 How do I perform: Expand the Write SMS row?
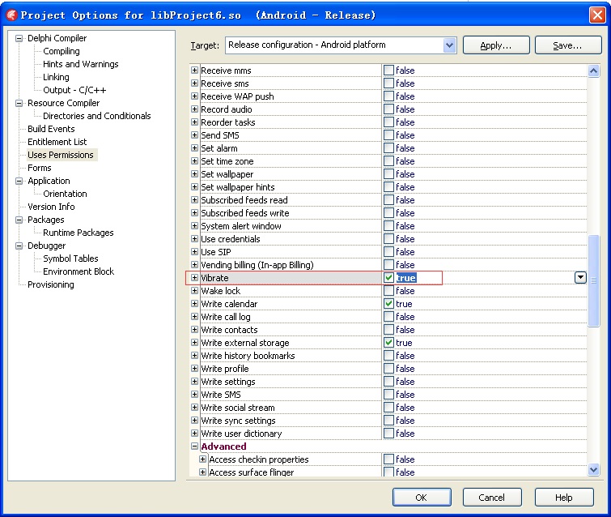tap(194, 394)
